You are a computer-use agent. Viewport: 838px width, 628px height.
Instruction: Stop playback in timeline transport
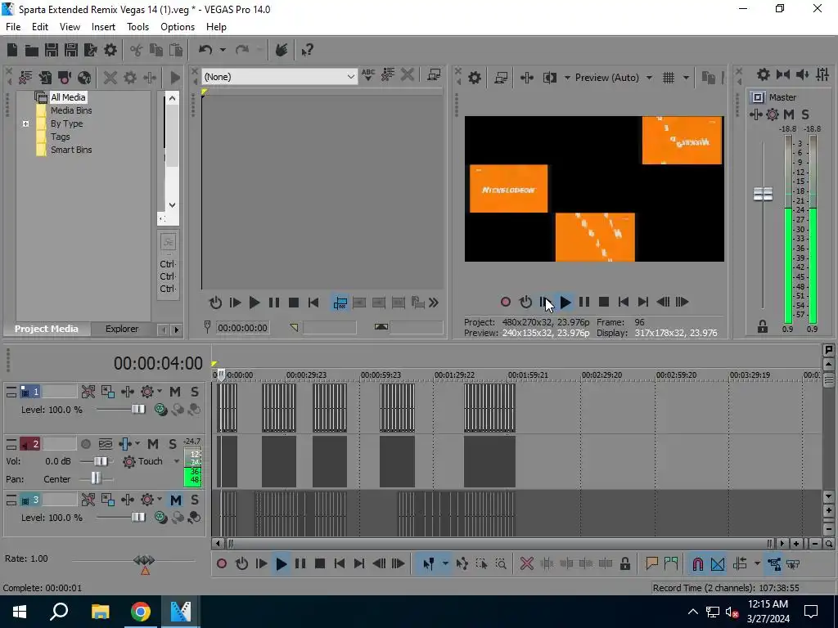[x=320, y=564]
